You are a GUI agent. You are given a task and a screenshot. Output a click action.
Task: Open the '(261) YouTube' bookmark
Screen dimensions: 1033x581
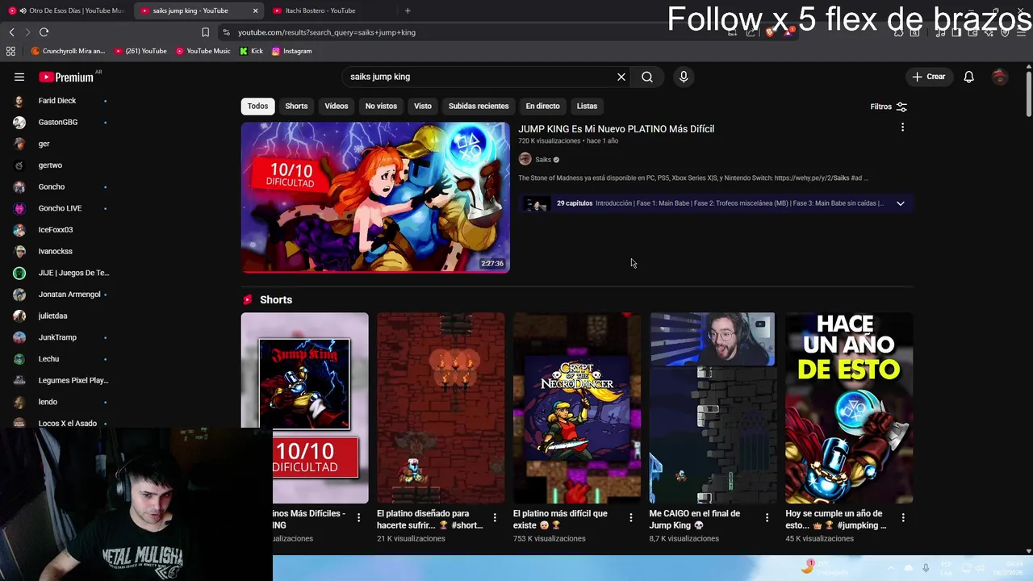(140, 51)
